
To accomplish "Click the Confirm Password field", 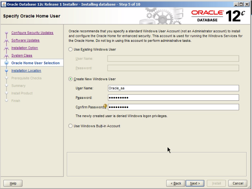I will [x=173, y=107].
